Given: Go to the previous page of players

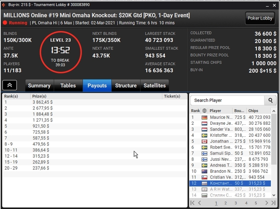Looking at the screenshot, I should (x=200, y=203).
